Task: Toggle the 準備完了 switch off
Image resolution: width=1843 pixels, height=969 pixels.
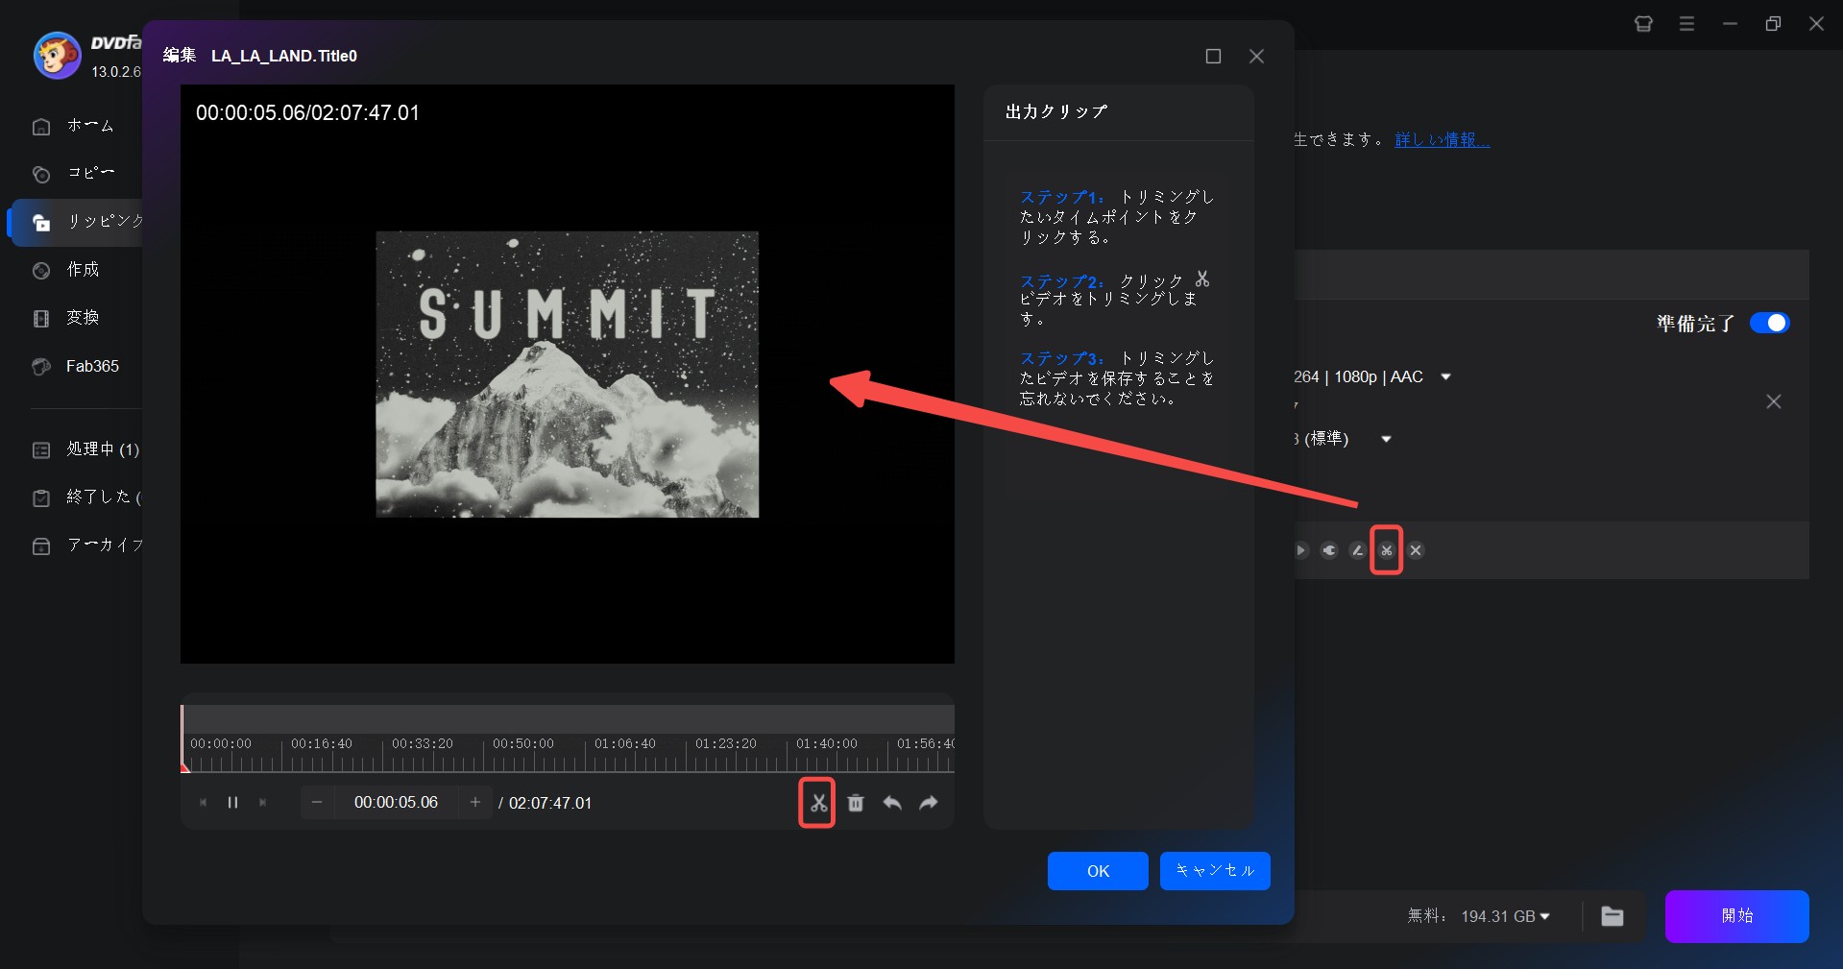Action: coord(1769,323)
